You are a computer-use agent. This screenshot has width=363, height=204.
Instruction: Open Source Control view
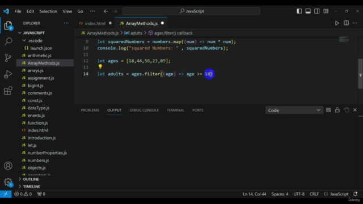coord(8,58)
